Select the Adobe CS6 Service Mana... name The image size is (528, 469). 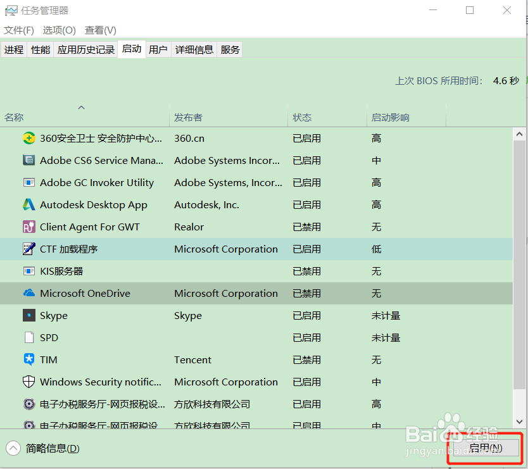pyautogui.click(x=101, y=161)
